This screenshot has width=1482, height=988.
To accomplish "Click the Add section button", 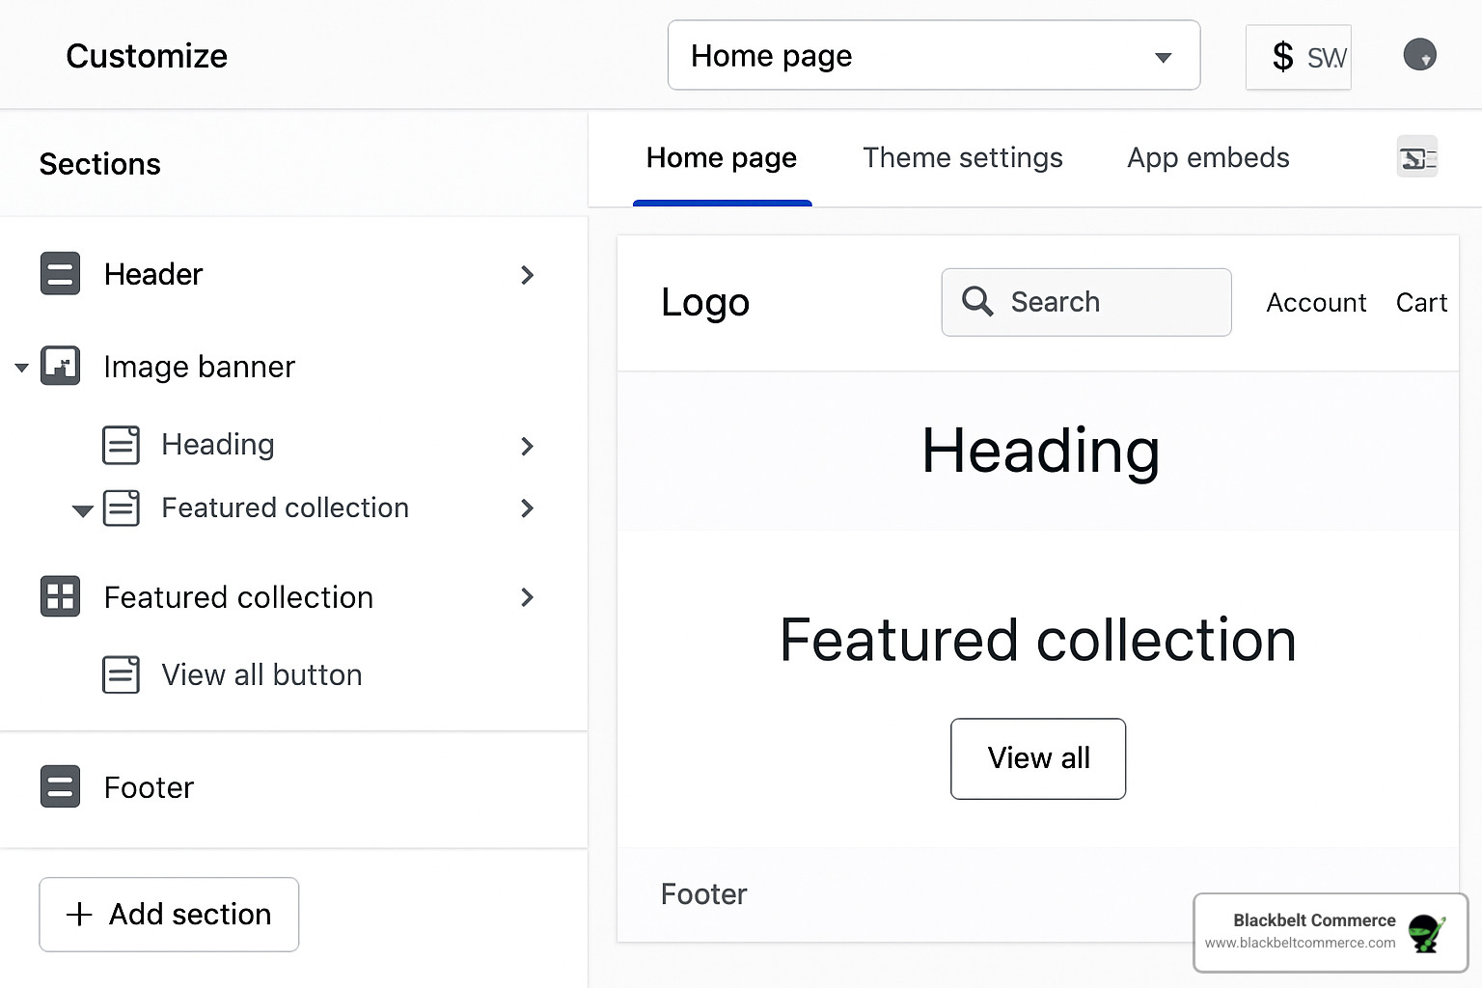I will [168, 914].
